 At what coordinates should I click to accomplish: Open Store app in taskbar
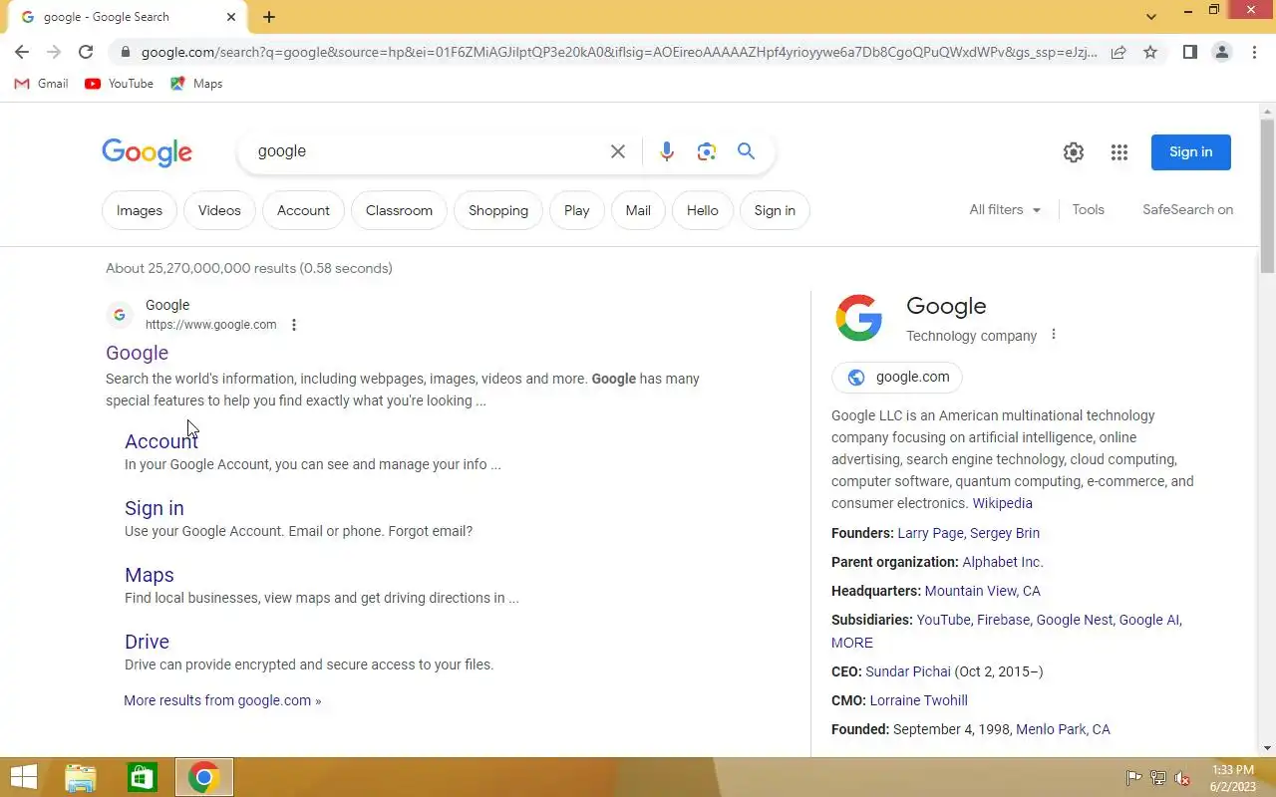[x=143, y=777]
